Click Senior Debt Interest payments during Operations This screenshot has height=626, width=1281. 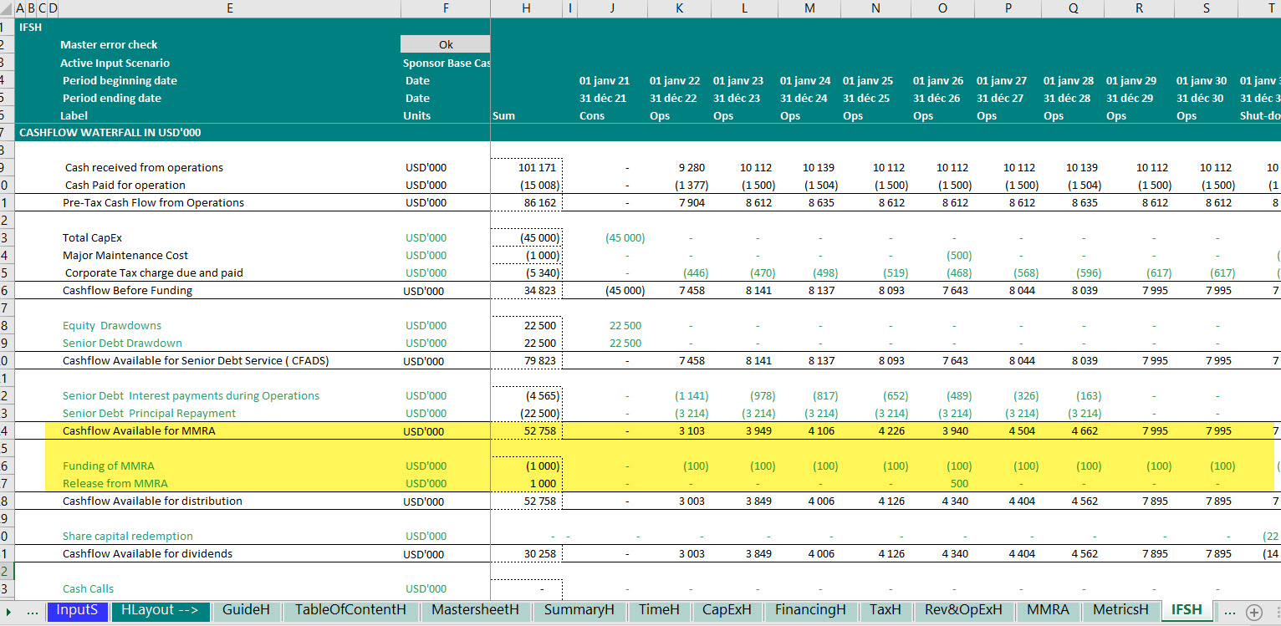(191, 395)
